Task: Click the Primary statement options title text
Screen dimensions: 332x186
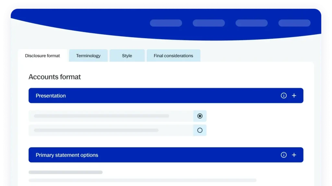Action: coord(67,155)
